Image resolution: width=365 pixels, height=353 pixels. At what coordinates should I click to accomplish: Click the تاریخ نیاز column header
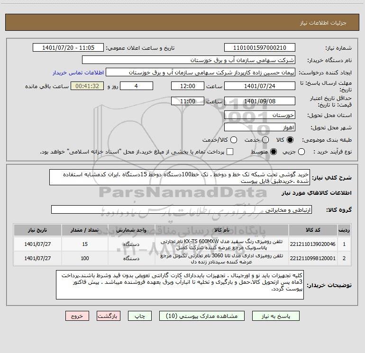[x=37, y=230]
